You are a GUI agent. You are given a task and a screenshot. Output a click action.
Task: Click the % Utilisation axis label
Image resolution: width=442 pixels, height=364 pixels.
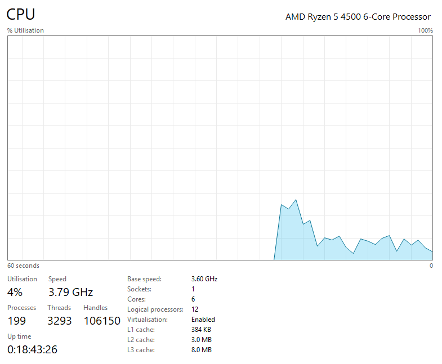[25, 30]
